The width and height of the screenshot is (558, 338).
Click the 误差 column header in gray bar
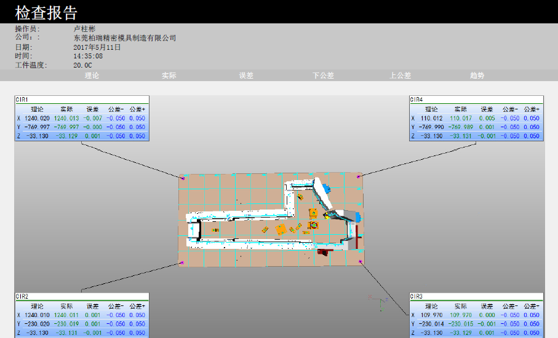(x=246, y=76)
